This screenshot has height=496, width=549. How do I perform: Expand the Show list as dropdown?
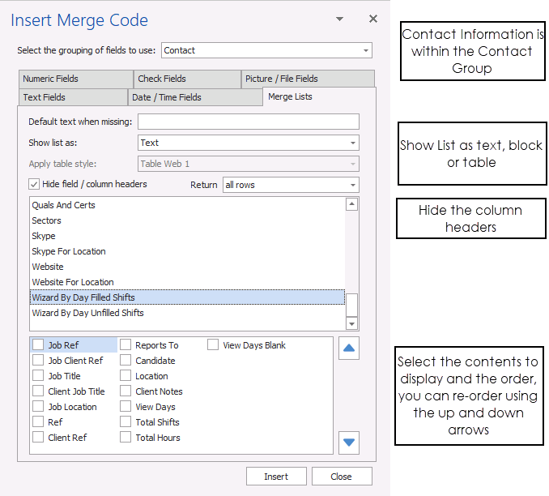[248, 143]
